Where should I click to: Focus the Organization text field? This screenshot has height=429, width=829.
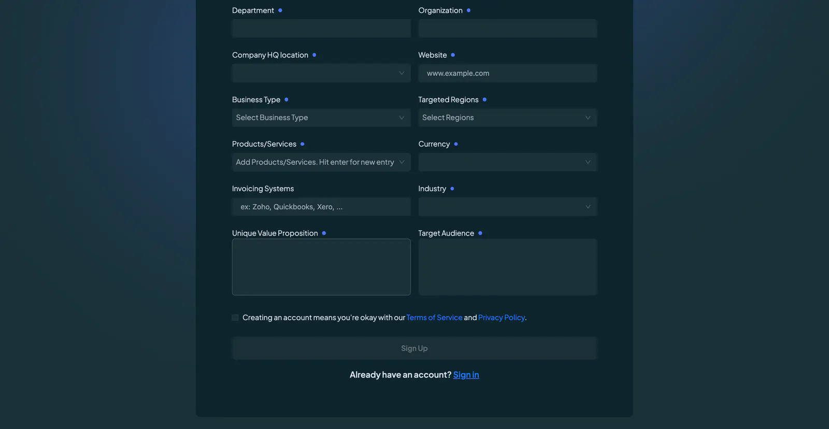pyautogui.click(x=508, y=28)
